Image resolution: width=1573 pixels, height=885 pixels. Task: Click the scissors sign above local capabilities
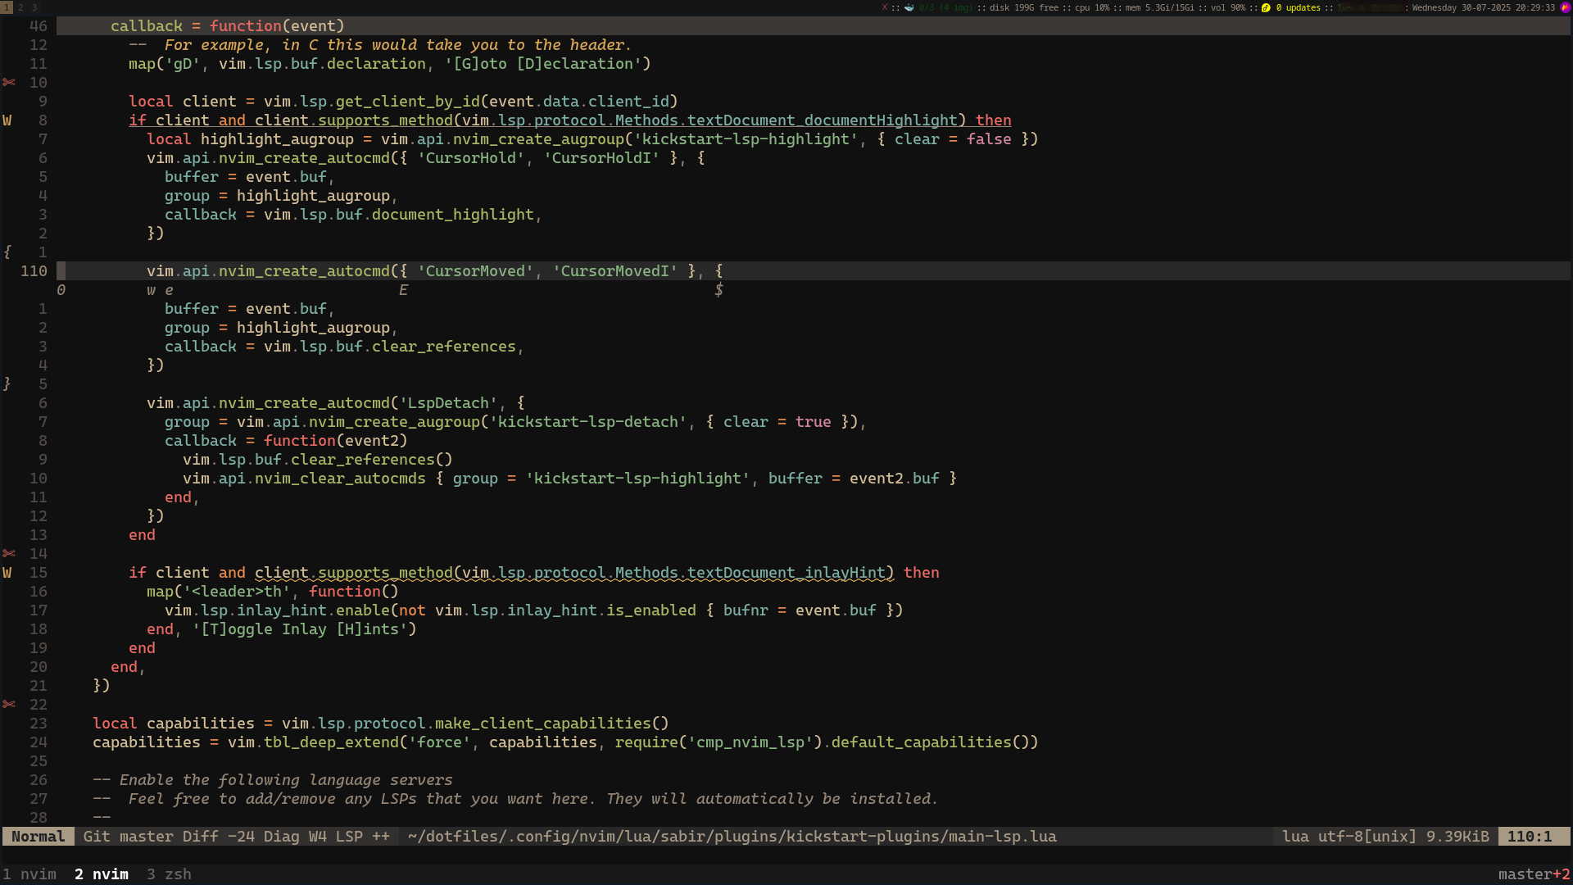click(x=9, y=705)
